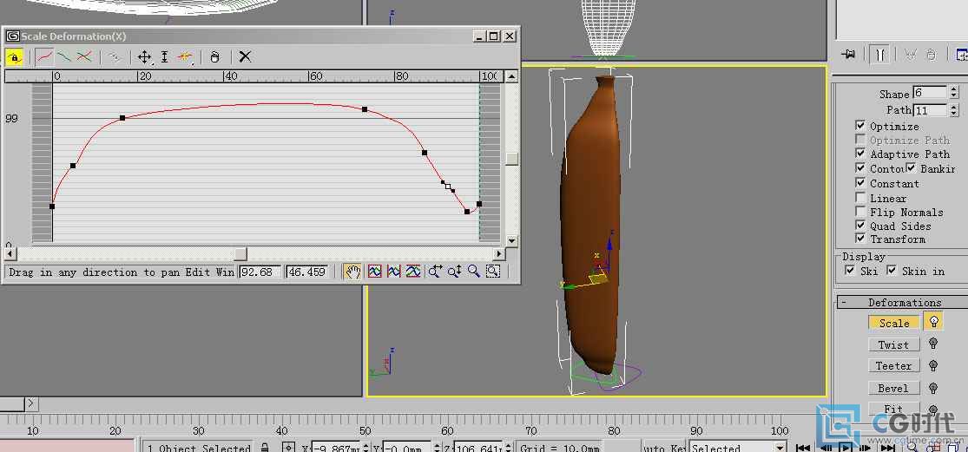Toggle Show End Result icon
Image resolution: width=968 pixels, height=452 pixels.
[879, 55]
